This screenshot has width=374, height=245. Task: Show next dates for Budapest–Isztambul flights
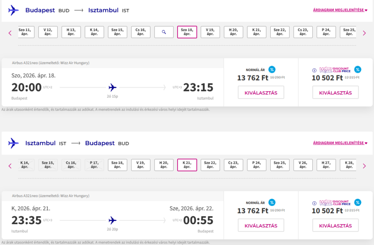364,33
